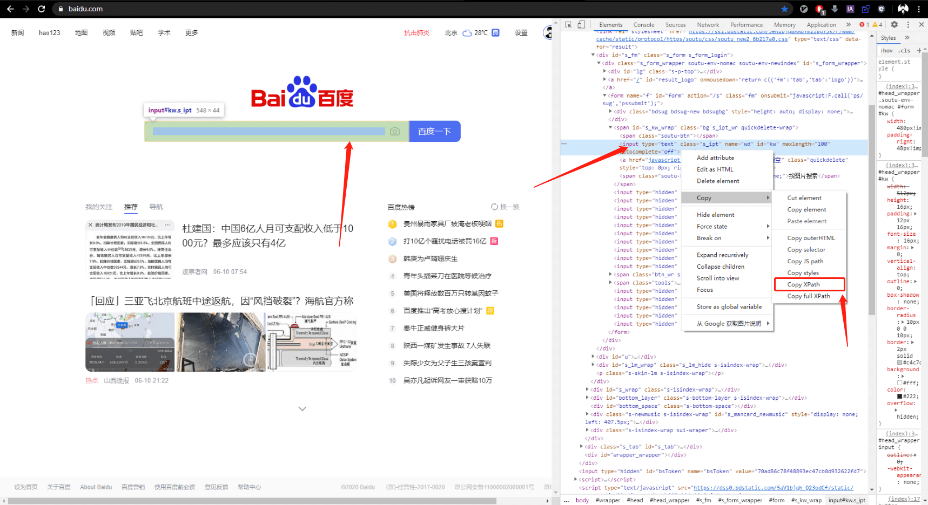Viewport: 928px width, 505px height.
Task: Click the camera image-search icon in search box
Action: [x=395, y=131]
